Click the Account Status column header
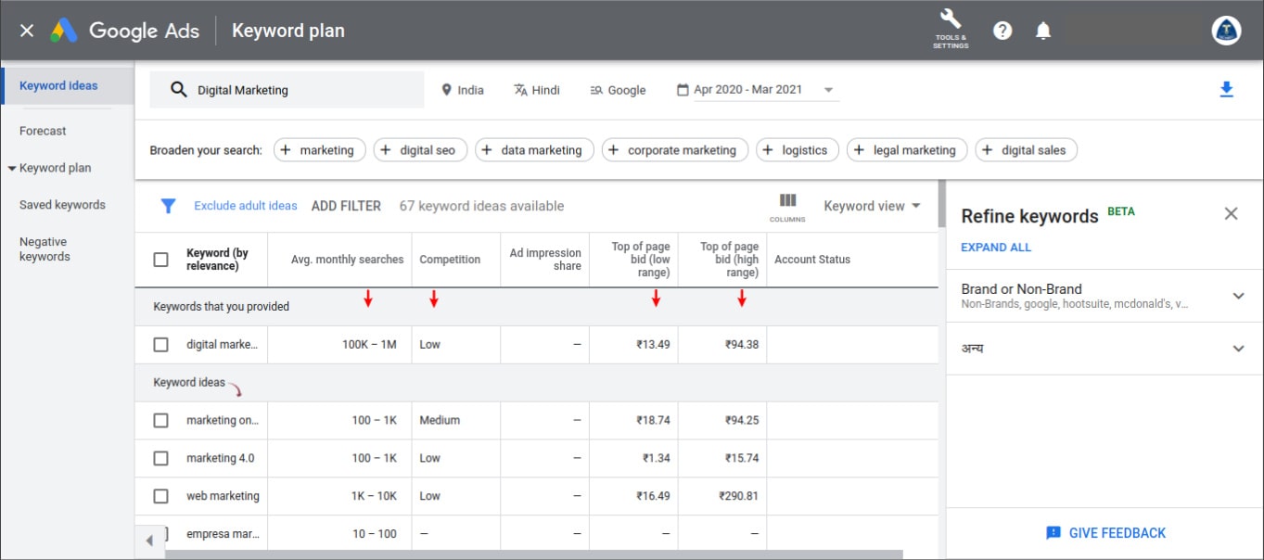The width and height of the screenshot is (1264, 560). click(x=812, y=260)
